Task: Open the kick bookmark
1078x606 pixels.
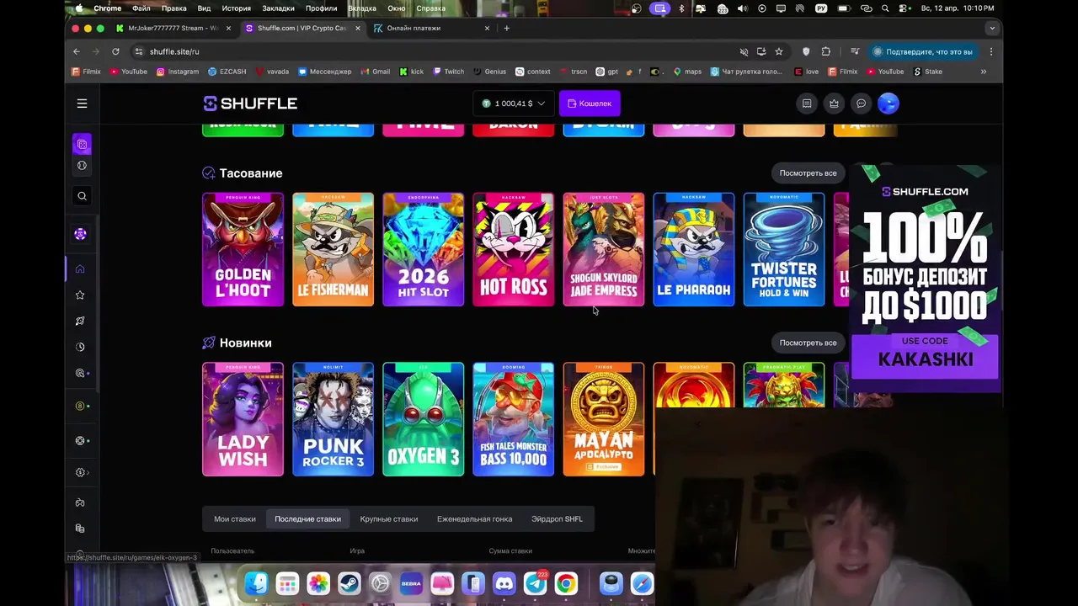Action: [x=412, y=72]
